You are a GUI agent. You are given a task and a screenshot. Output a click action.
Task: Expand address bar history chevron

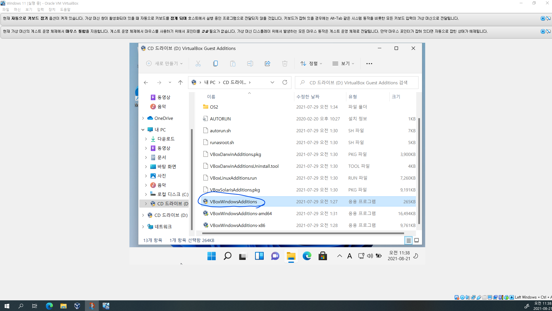pos(272,82)
